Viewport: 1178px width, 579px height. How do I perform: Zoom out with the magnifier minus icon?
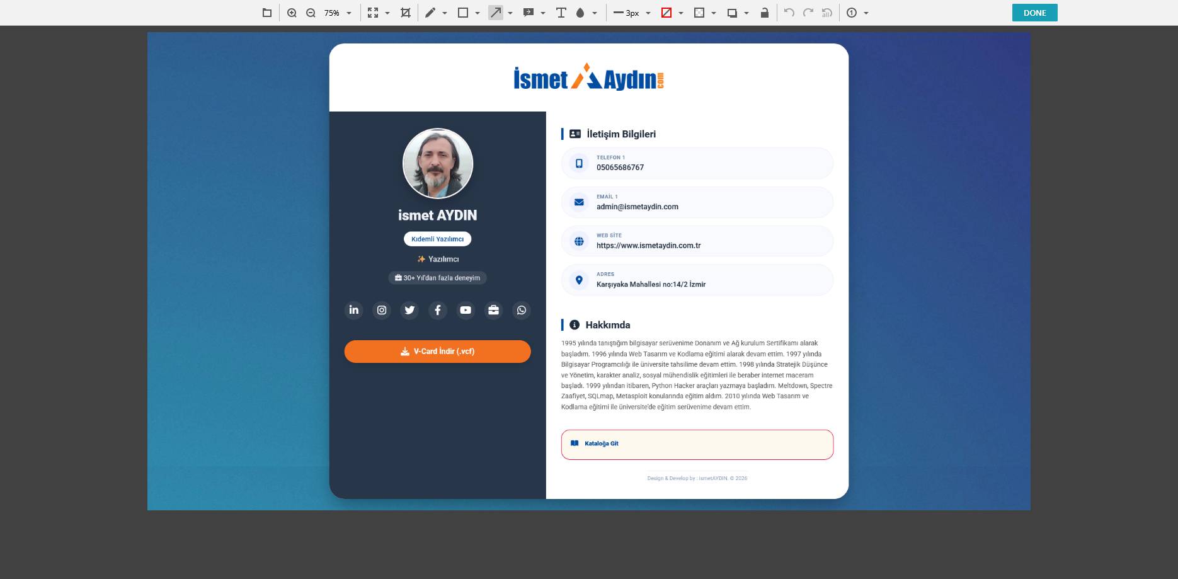tap(311, 13)
